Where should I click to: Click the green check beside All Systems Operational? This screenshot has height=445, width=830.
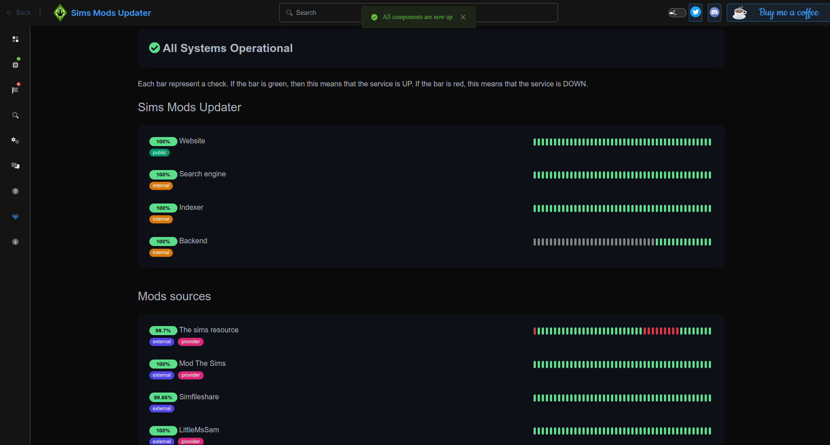[154, 48]
